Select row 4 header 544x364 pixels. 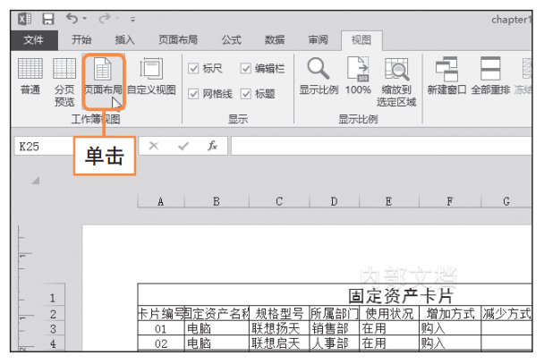tap(53, 343)
